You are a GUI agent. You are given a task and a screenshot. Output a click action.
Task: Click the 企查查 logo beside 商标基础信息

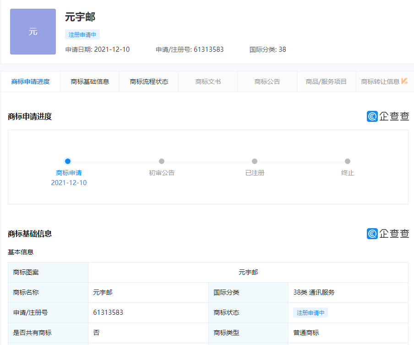[388, 234]
